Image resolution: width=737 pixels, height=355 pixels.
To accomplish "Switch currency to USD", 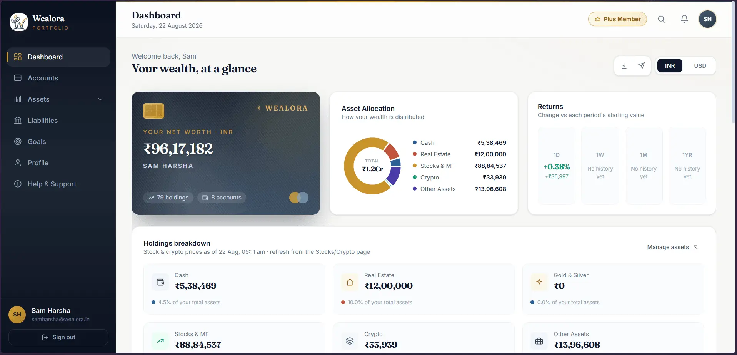I will (700, 66).
